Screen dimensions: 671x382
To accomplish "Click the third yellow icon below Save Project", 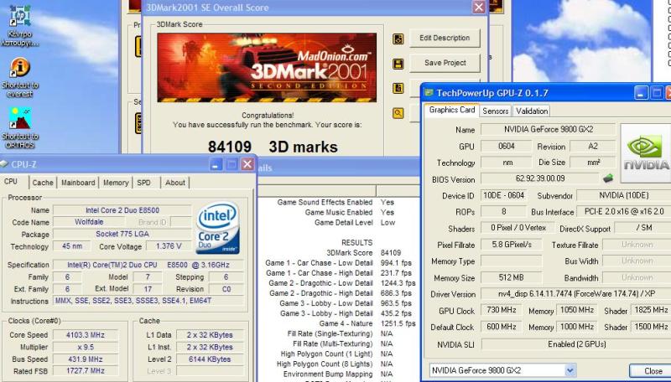I will tap(398, 89).
